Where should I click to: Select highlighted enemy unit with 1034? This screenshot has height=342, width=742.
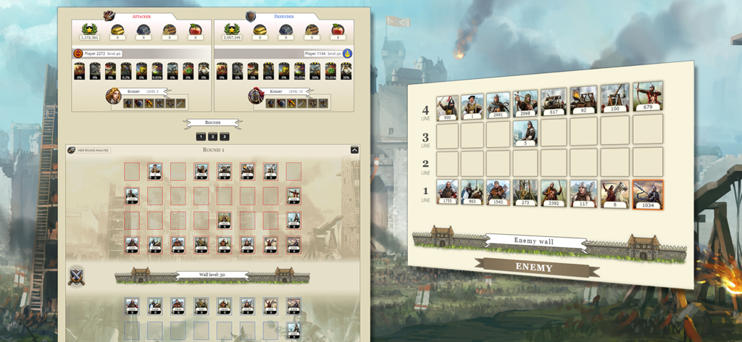[648, 195]
